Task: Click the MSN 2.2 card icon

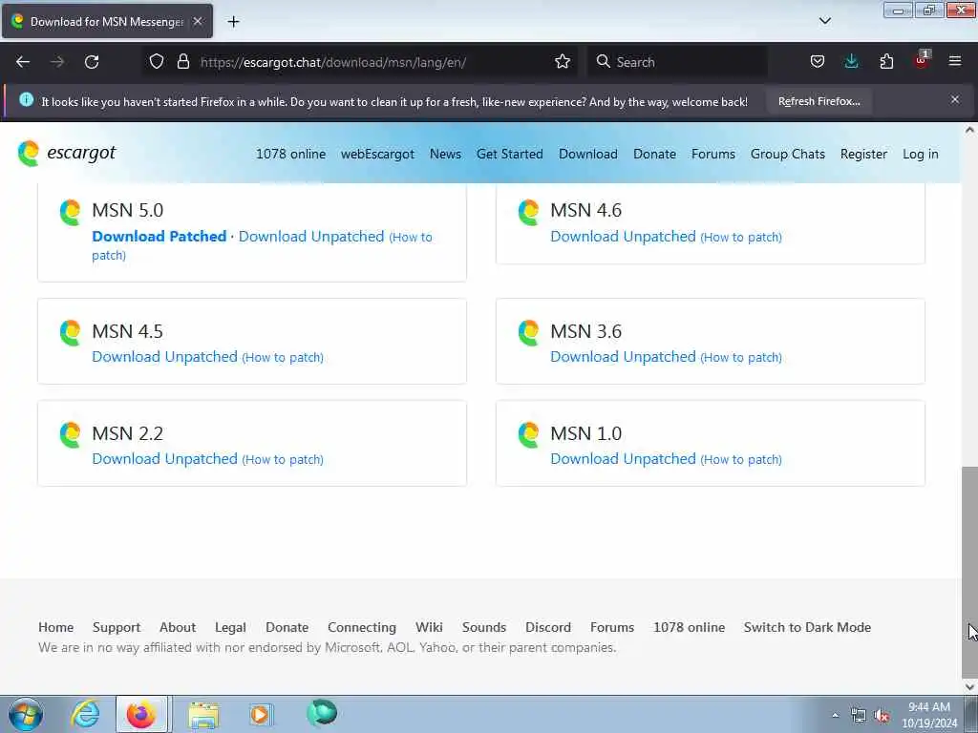Action: (70, 435)
